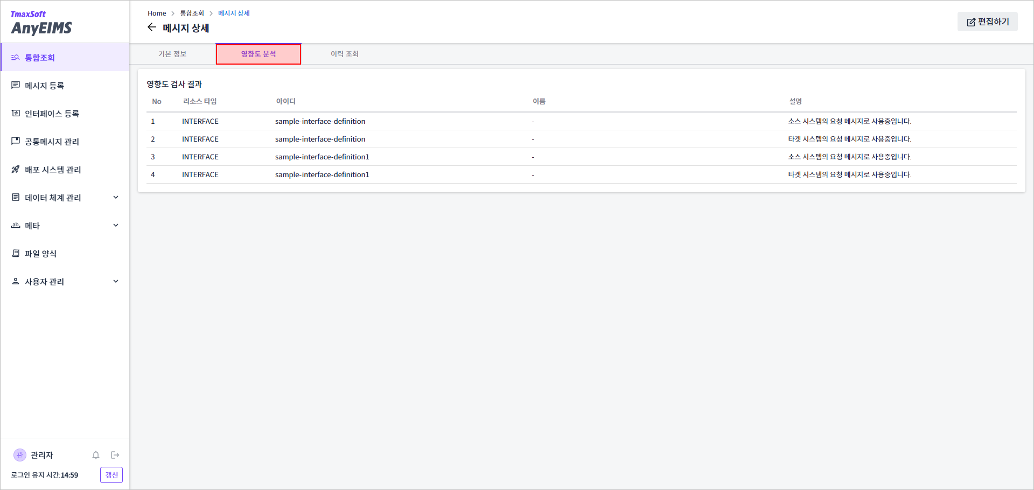1034x490 pixels.
Task: Click the 아이디 column header
Action: (286, 101)
